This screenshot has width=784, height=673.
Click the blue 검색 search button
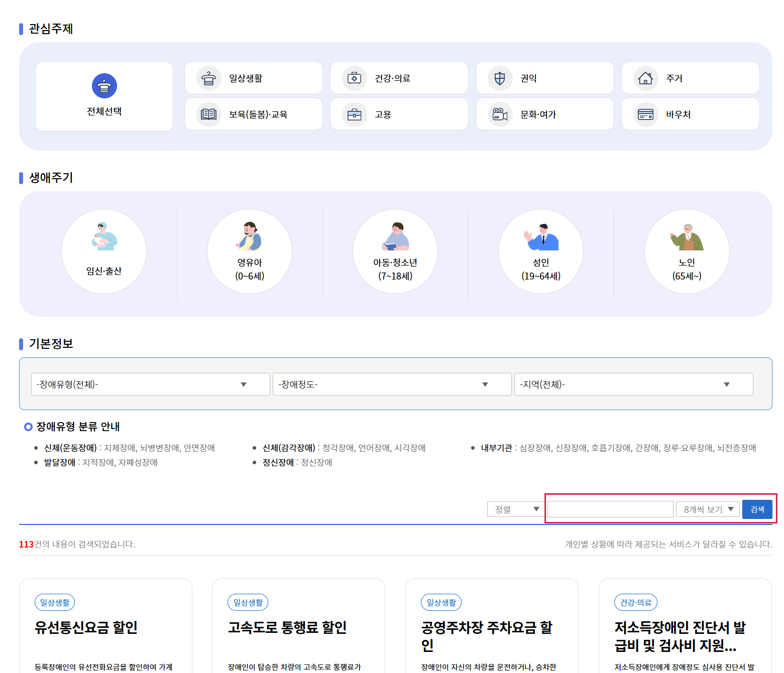click(x=757, y=509)
